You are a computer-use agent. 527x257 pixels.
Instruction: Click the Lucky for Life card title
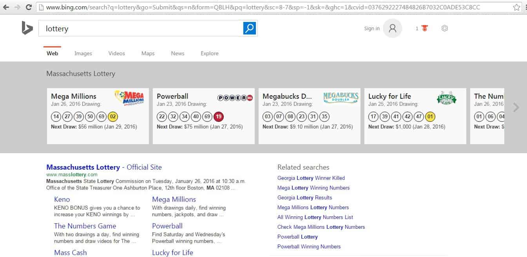(x=390, y=96)
